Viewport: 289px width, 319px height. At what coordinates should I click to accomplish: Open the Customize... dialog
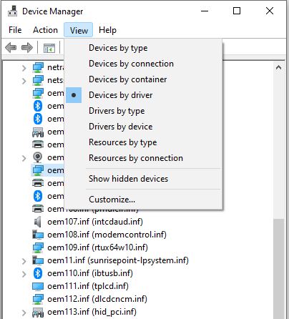[143, 200]
